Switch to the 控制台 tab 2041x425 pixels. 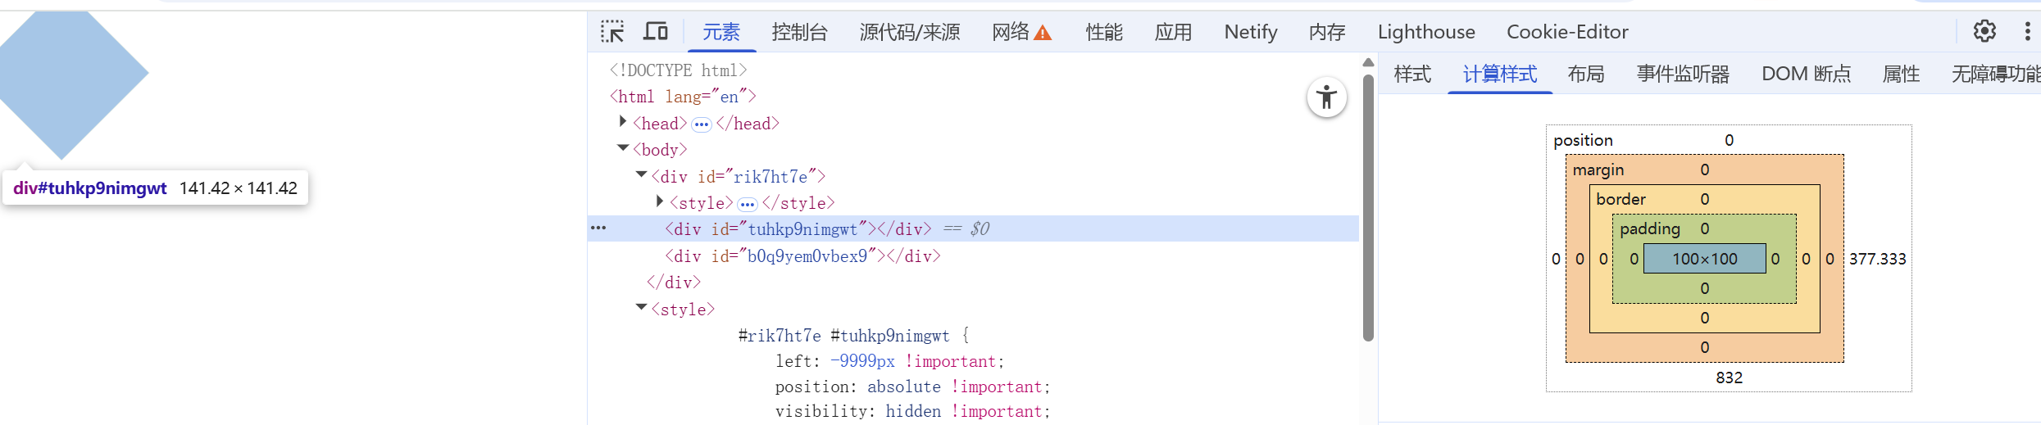point(799,32)
